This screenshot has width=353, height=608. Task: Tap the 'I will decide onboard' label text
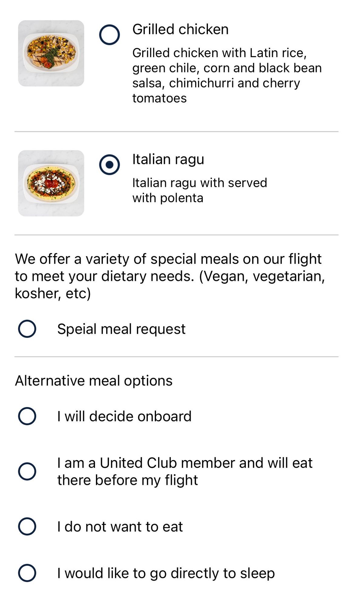point(124,416)
